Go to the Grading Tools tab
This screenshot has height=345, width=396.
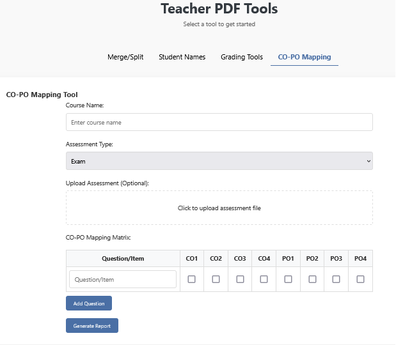(x=242, y=57)
